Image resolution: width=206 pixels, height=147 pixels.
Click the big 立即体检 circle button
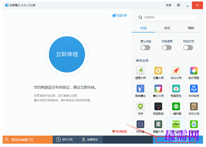coord(67,54)
